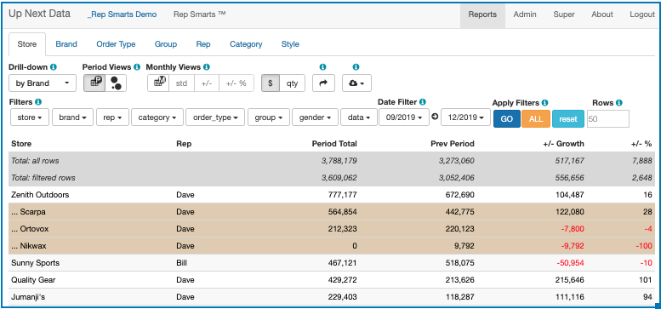Click the ... Nikwax brand row
661x309 pixels.
(332, 246)
